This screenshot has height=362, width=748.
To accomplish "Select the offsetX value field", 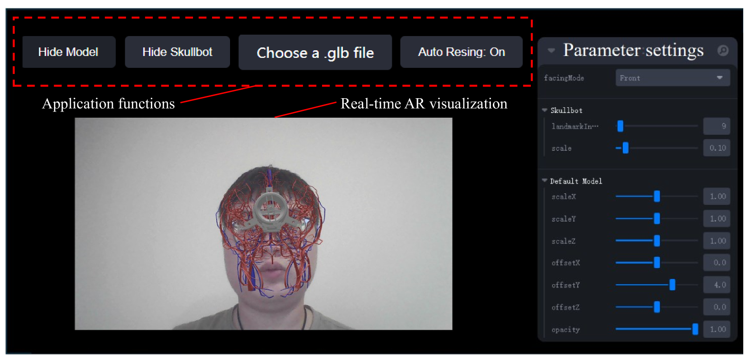I will pyautogui.click(x=717, y=262).
